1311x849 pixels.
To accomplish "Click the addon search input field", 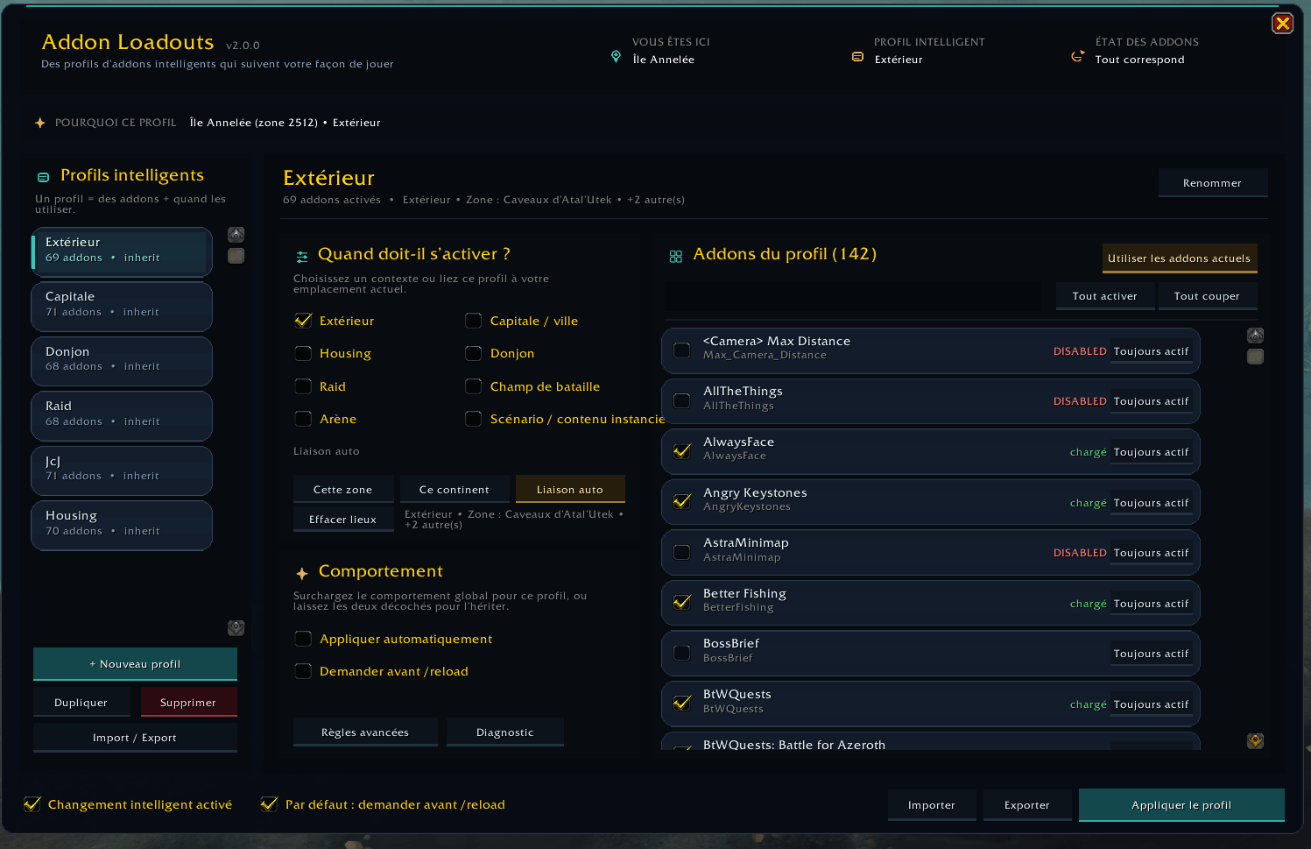I will pos(853,296).
